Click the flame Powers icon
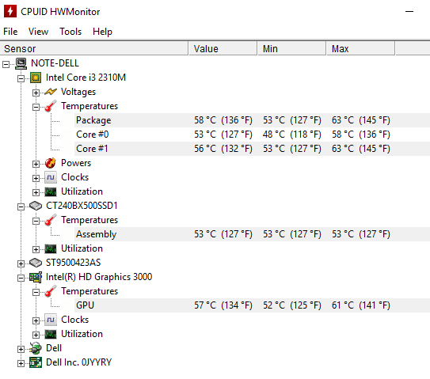Viewport: 430px width, 379px height. [51, 163]
